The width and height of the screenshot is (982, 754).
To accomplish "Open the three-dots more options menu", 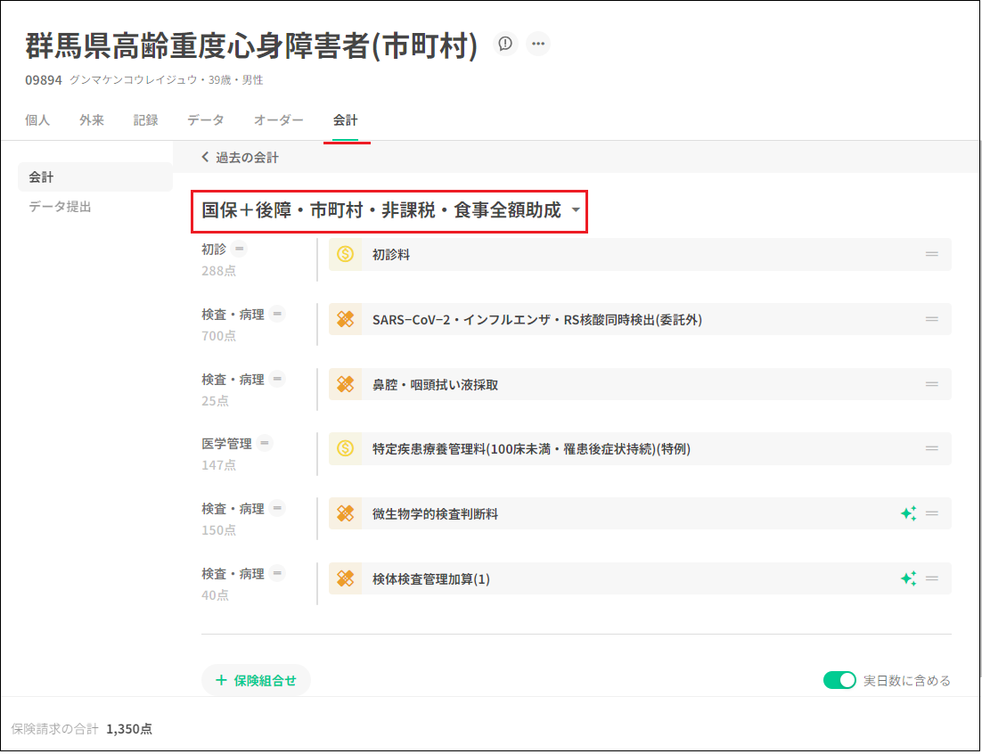I will coord(537,44).
